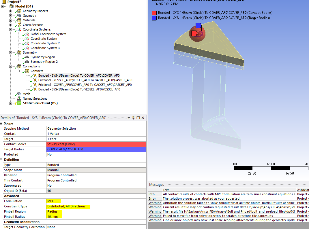Select Frictional VESSEL_AF0 to GASKET_AF0 contact
The image size is (309, 229).
tap(85, 80)
